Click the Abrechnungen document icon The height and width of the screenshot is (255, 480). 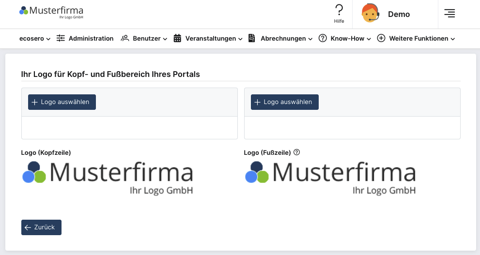tap(252, 38)
